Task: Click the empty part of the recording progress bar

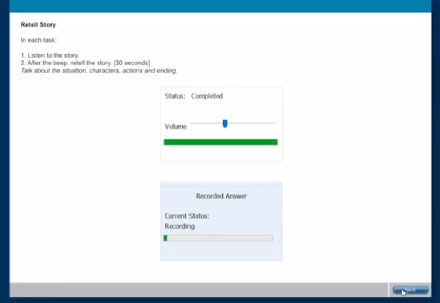Action: 222,238
